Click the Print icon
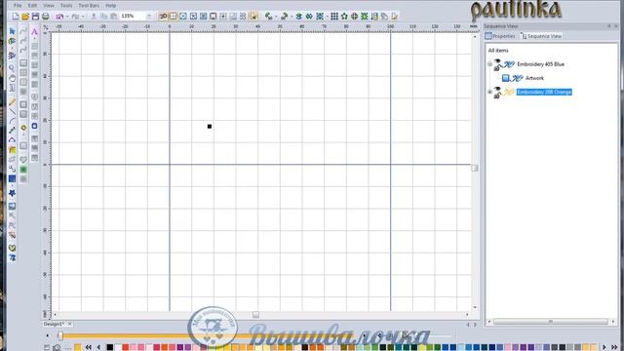Image resolution: width=624 pixels, height=351 pixels. (x=46, y=17)
